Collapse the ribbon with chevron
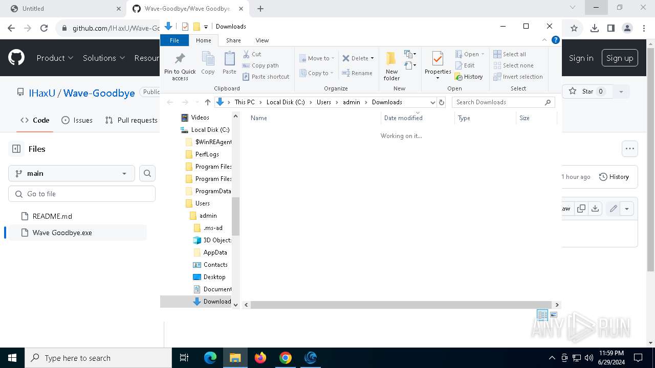655x368 pixels. click(545, 40)
